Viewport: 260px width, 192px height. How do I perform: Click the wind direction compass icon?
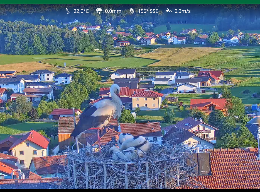[132, 11]
